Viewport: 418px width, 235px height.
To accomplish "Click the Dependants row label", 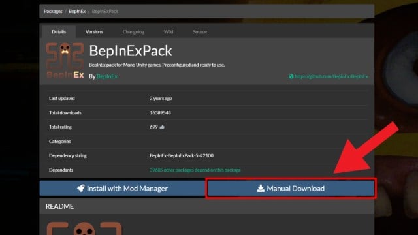I will pos(61,170).
